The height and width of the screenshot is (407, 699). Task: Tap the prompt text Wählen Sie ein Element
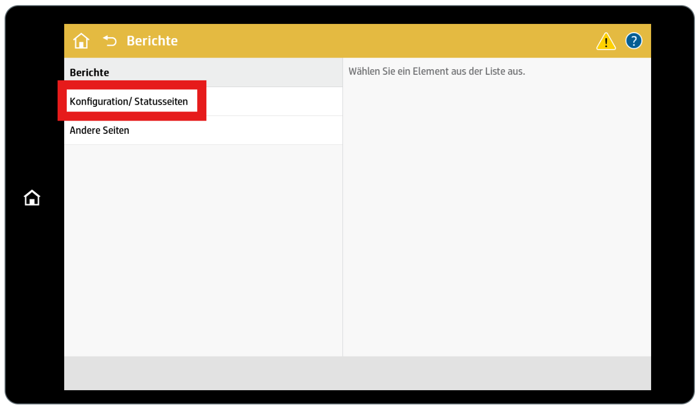click(x=437, y=71)
